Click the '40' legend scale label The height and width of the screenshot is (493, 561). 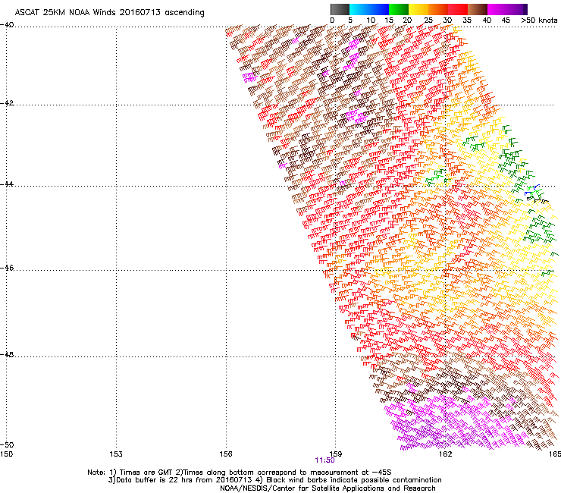tap(487, 20)
